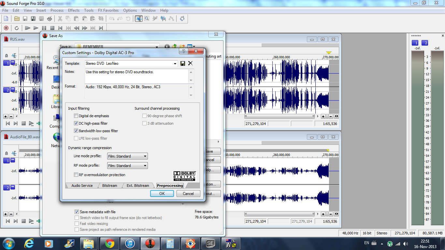The image size is (445, 250).
Task: Click the Record button in transport bar
Action: [x=6, y=28]
